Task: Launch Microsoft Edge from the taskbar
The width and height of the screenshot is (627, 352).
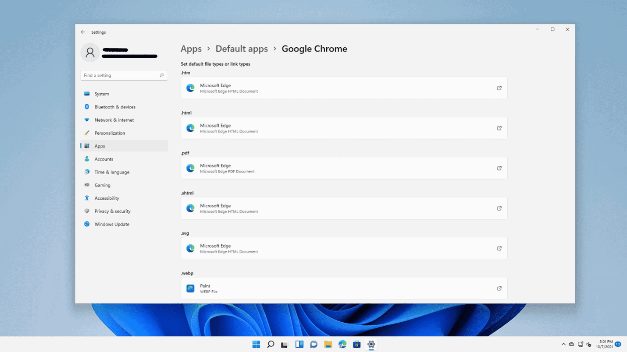Action: pyautogui.click(x=342, y=345)
